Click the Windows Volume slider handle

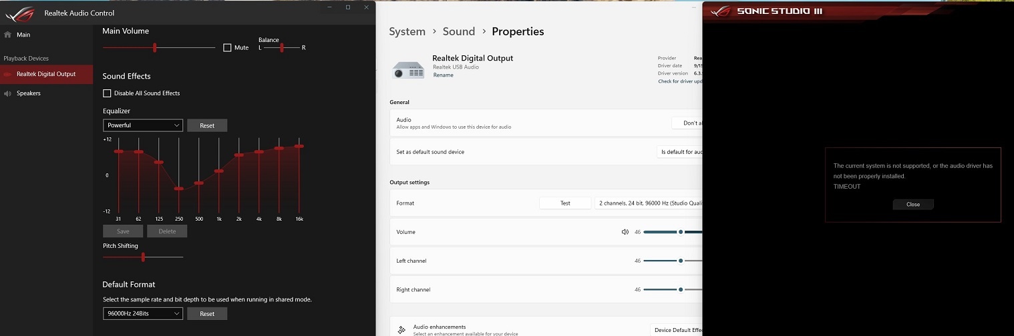[680, 232]
